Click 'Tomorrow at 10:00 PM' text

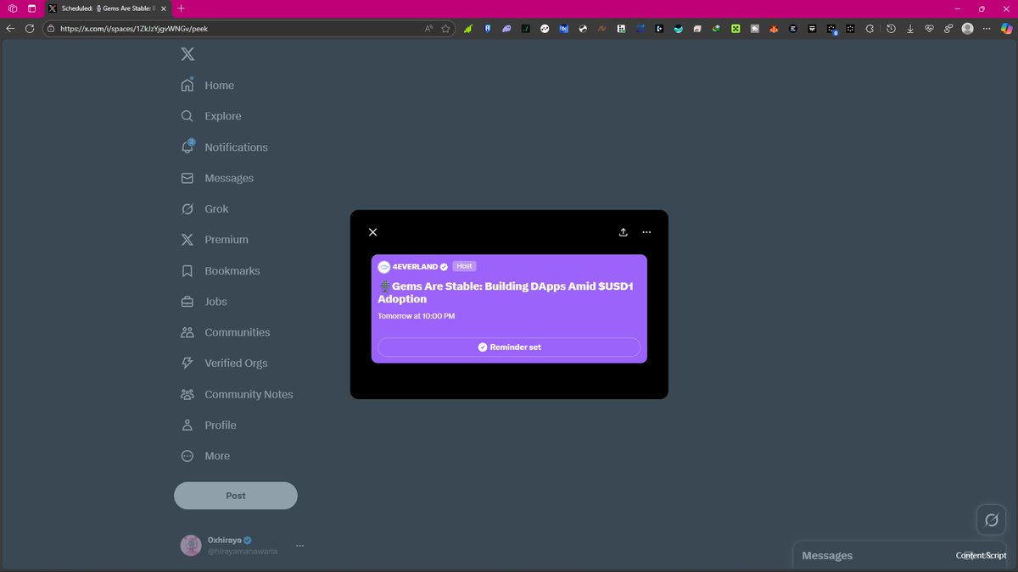tap(417, 316)
